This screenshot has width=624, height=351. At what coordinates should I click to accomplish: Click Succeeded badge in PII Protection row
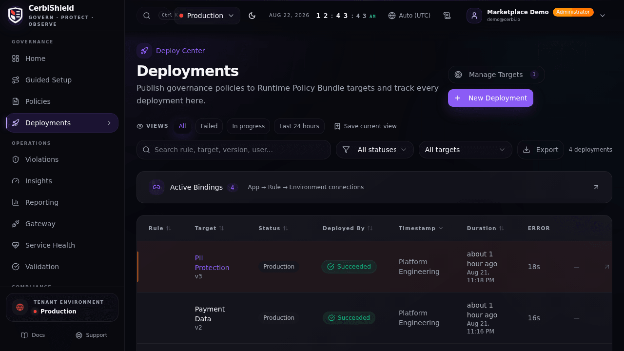tap(349, 267)
